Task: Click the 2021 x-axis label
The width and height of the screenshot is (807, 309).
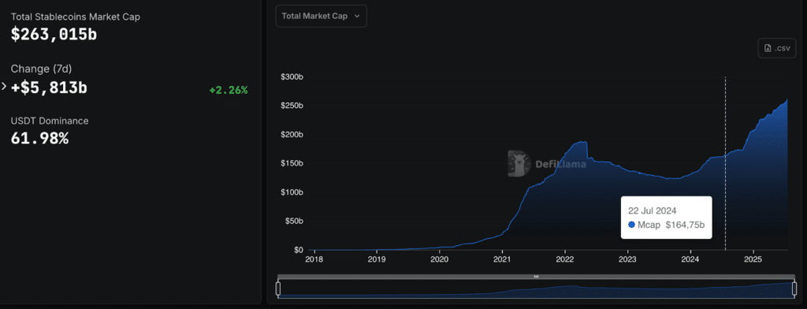Action: (502, 259)
